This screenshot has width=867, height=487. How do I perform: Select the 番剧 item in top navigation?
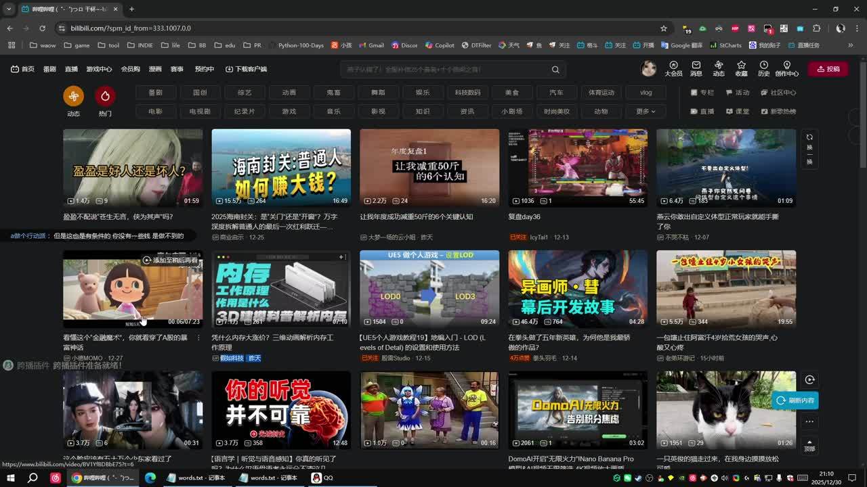49,69
